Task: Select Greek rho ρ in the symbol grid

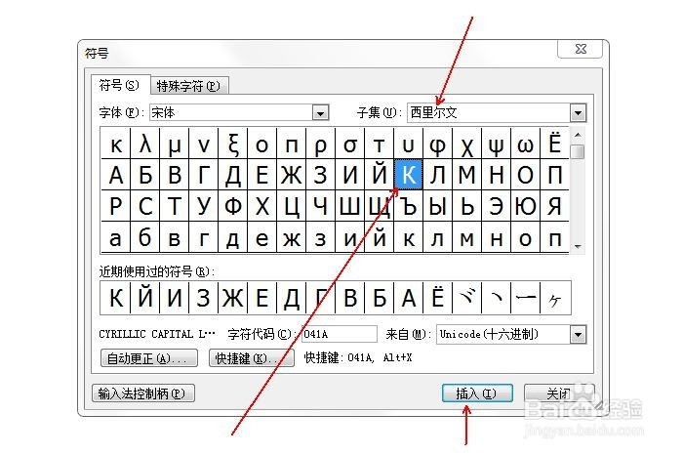Action: click(x=321, y=144)
